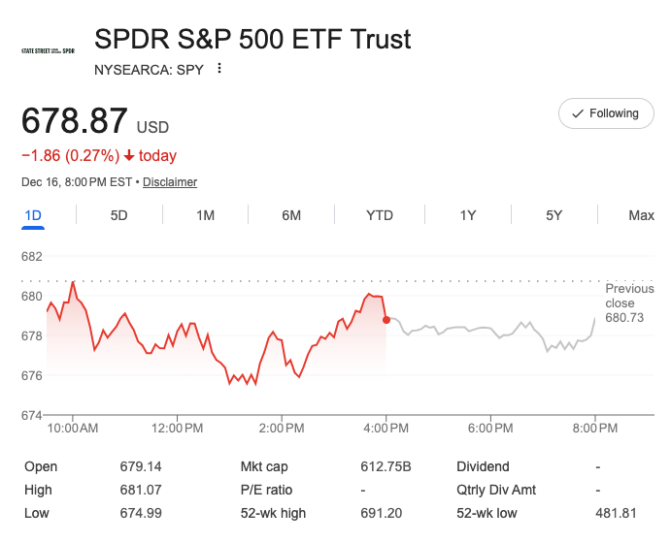Click the chart peak near 10:00 AM
671x542 pixels.
[x=73, y=282]
